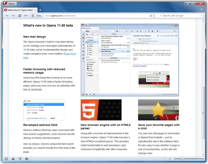The height and width of the screenshot is (164, 208).
Task: Minimize the Opera window
Action: 187,4
